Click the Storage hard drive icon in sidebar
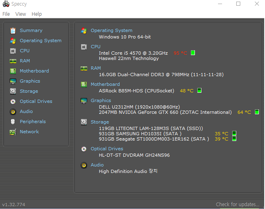Screen dimensions: 265x209 (x=13, y=91)
